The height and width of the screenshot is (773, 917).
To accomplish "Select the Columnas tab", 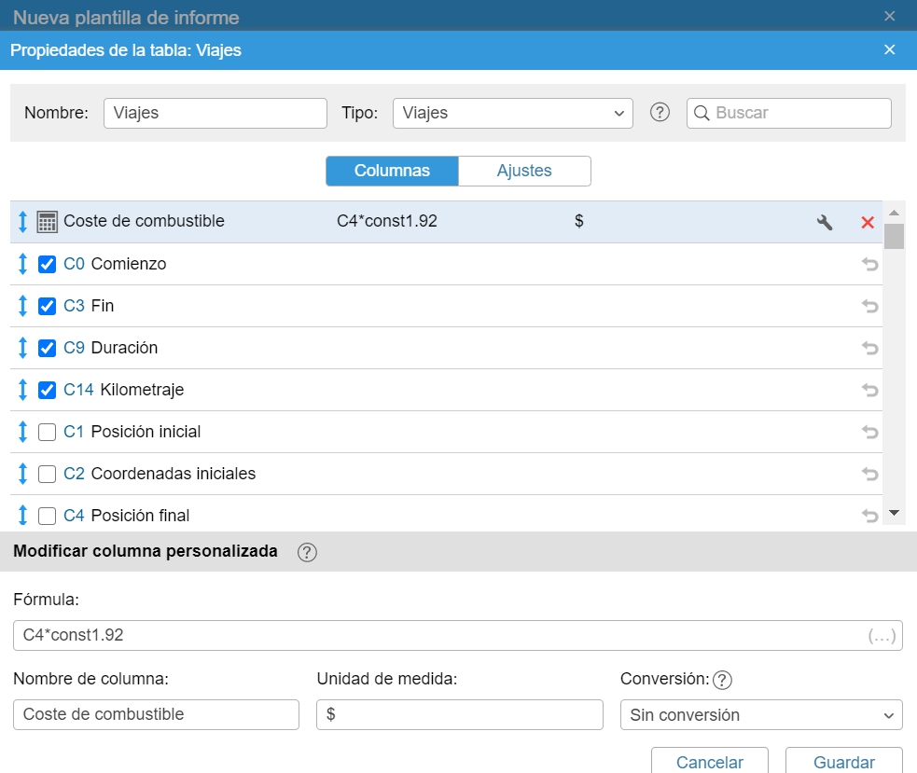I will pos(392,171).
